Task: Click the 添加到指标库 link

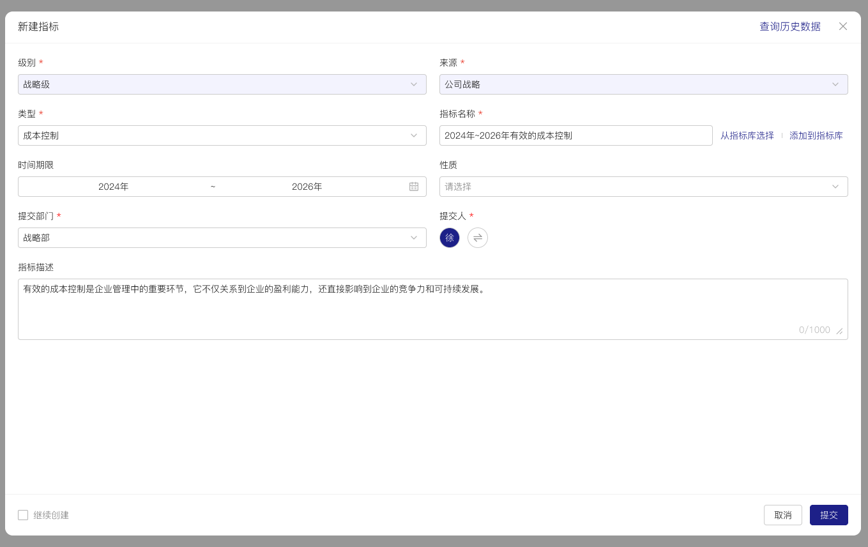Action: [816, 135]
